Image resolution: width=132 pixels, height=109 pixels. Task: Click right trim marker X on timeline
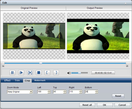click(127, 66)
